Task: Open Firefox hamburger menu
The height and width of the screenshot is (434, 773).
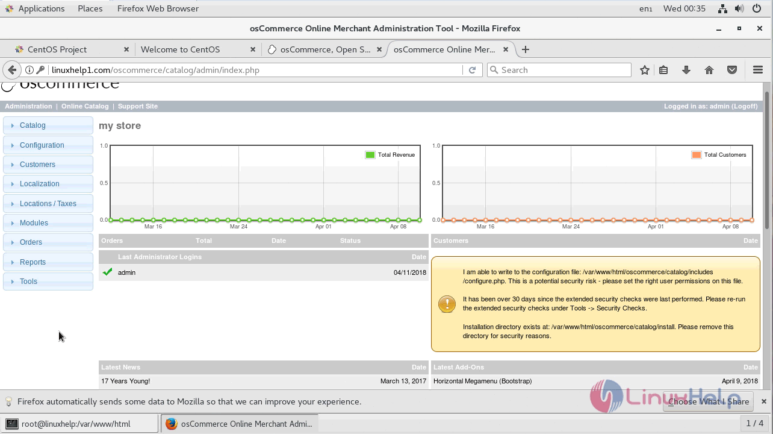Action: pyautogui.click(x=758, y=70)
